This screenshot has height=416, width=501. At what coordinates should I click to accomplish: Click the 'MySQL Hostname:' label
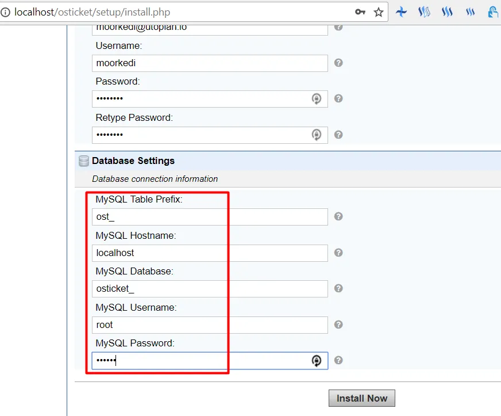coord(136,235)
